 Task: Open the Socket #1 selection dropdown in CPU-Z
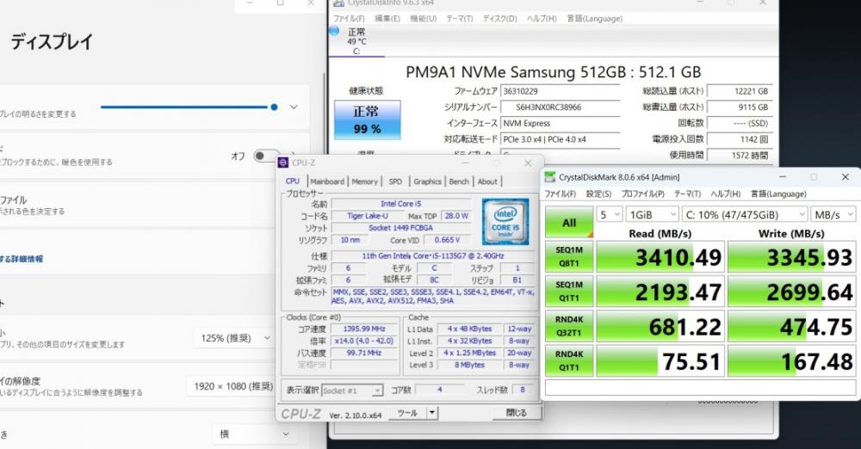[x=352, y=391]
